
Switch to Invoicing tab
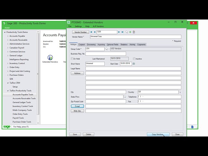pos(101,45)
